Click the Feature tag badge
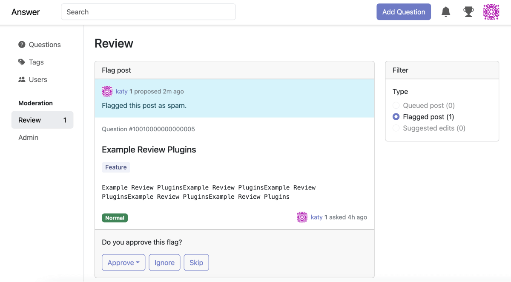The width and height of the screenshot is (511, 282). point(116,167)
